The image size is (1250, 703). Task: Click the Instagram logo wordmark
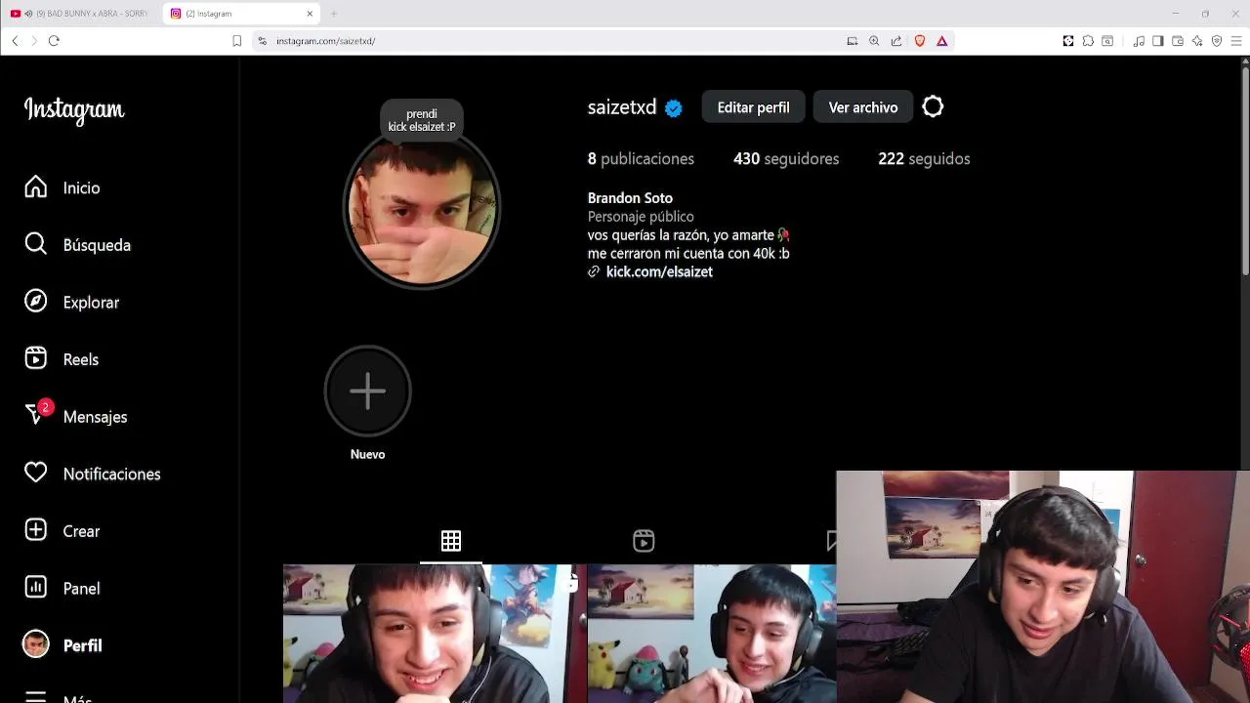(74, 109)
